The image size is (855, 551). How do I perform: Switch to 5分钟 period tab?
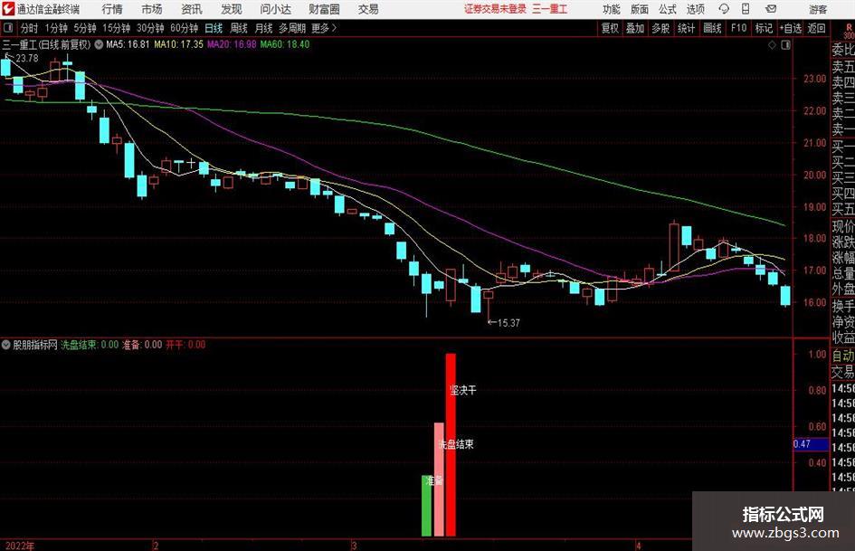point(85,28)
